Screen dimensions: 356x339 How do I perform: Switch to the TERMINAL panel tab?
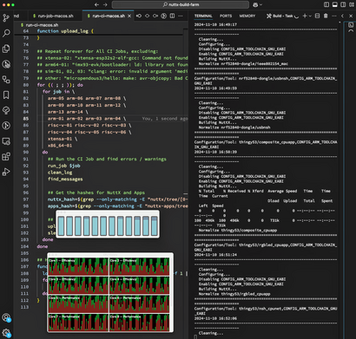tap(203, 16)
